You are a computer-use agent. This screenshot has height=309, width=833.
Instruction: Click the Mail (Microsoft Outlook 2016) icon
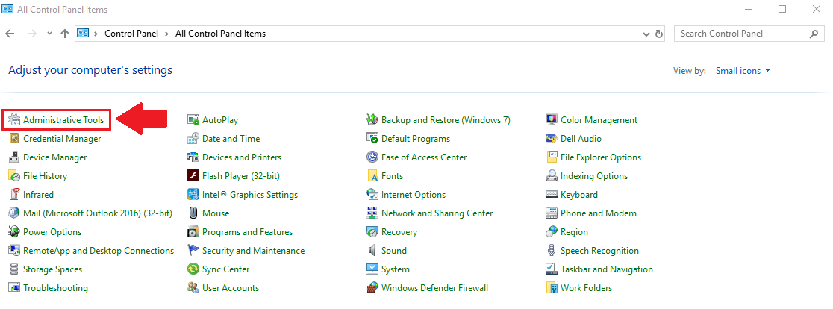tap(14, 213)
